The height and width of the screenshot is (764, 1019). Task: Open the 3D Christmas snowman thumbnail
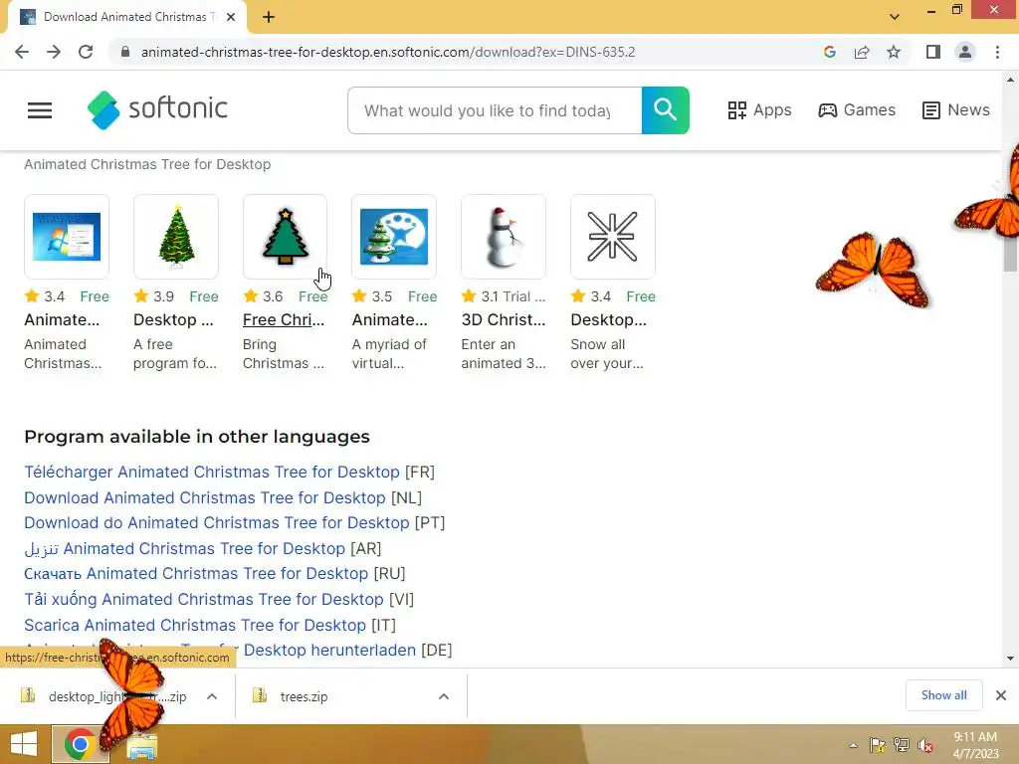(x=504, y=237)
